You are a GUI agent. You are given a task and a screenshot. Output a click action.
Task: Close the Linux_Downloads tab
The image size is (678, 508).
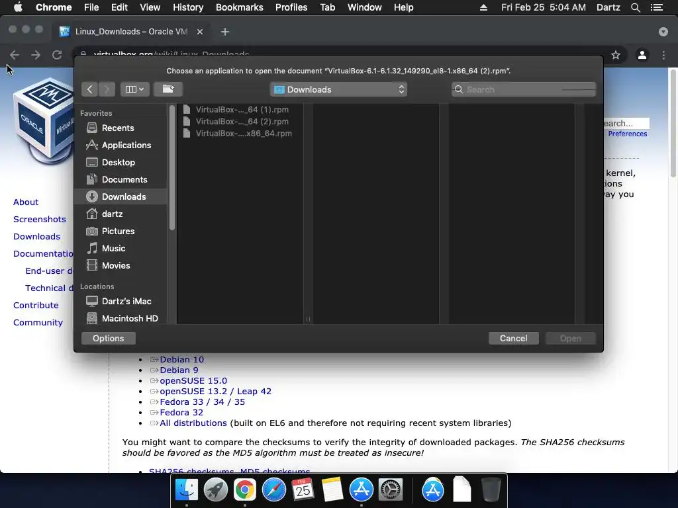coord(200,32)
